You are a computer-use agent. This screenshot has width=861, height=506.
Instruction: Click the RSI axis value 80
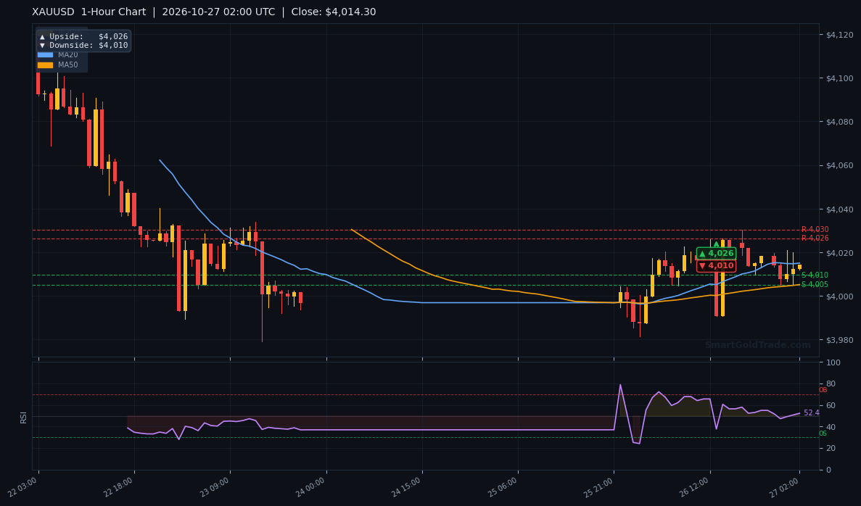click(831, 384)
